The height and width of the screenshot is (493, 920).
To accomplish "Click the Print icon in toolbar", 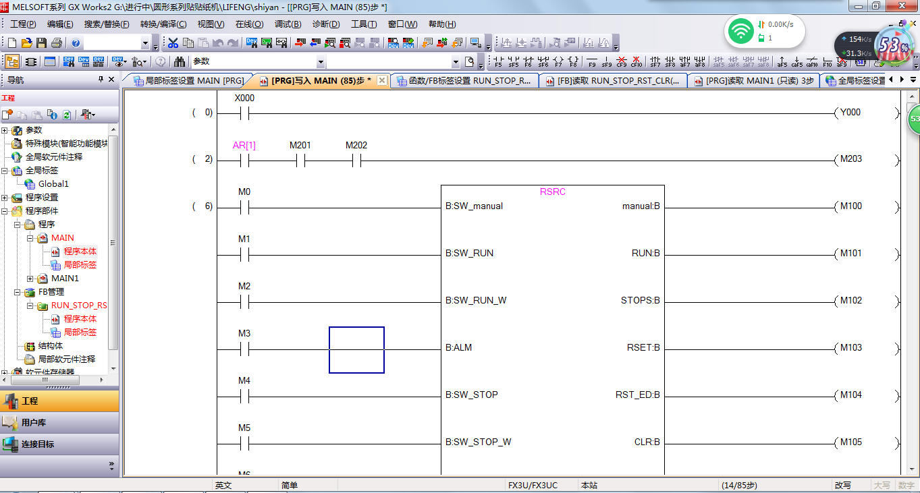I will click(56, 43).
